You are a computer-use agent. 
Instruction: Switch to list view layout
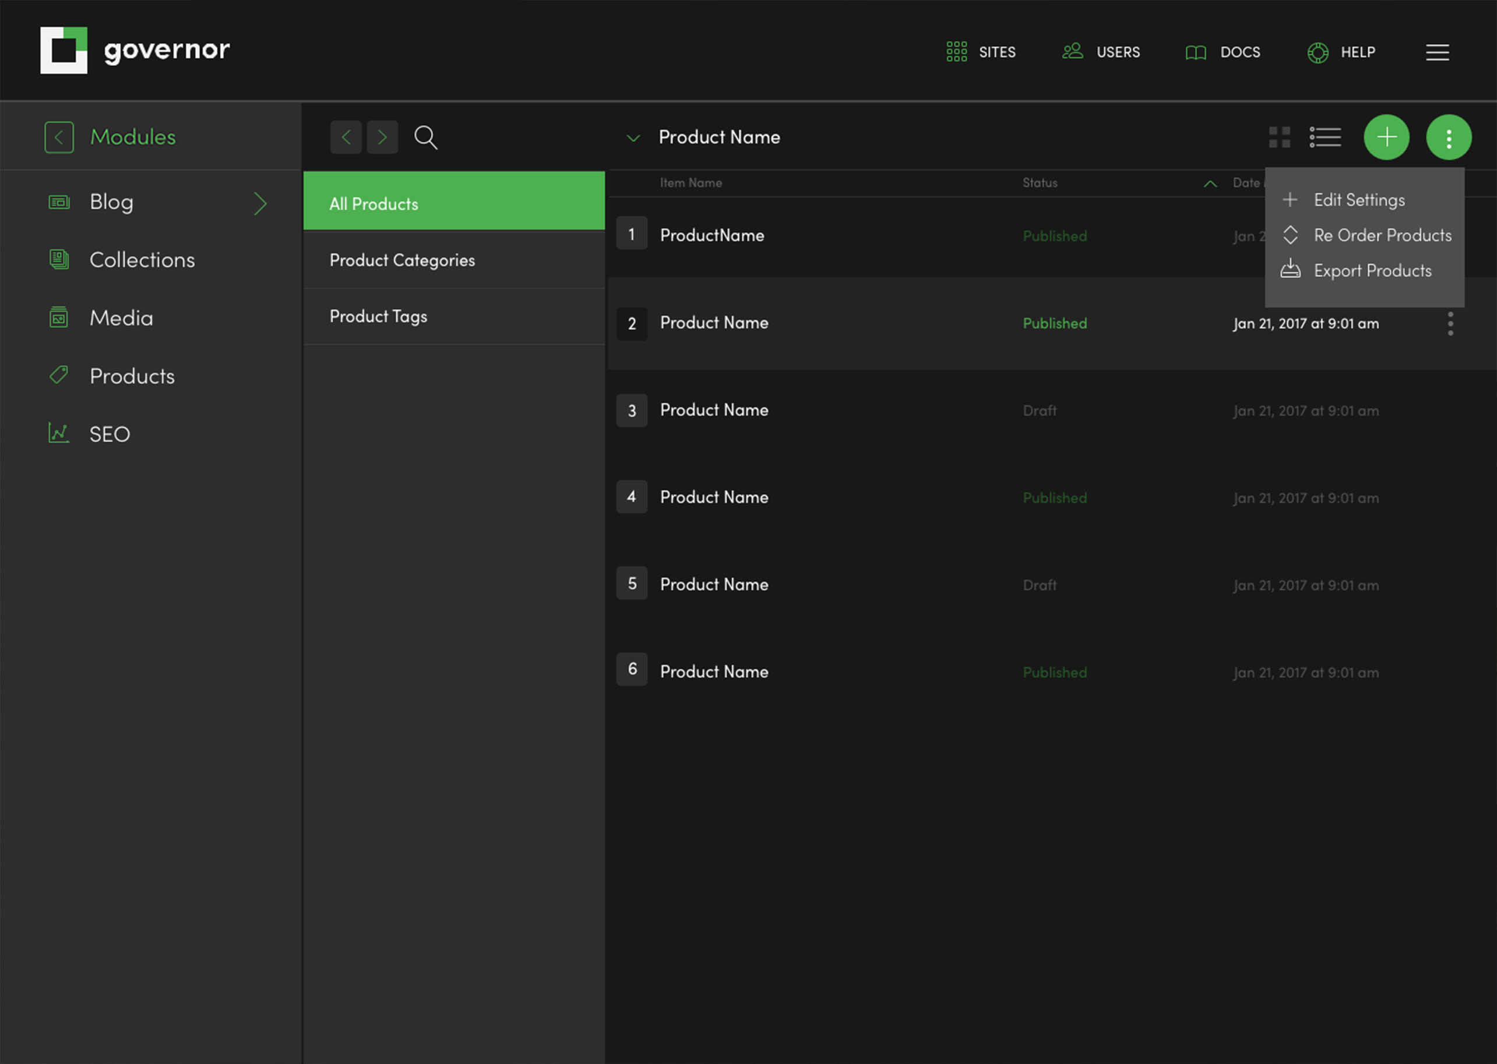coord(1325,137)
